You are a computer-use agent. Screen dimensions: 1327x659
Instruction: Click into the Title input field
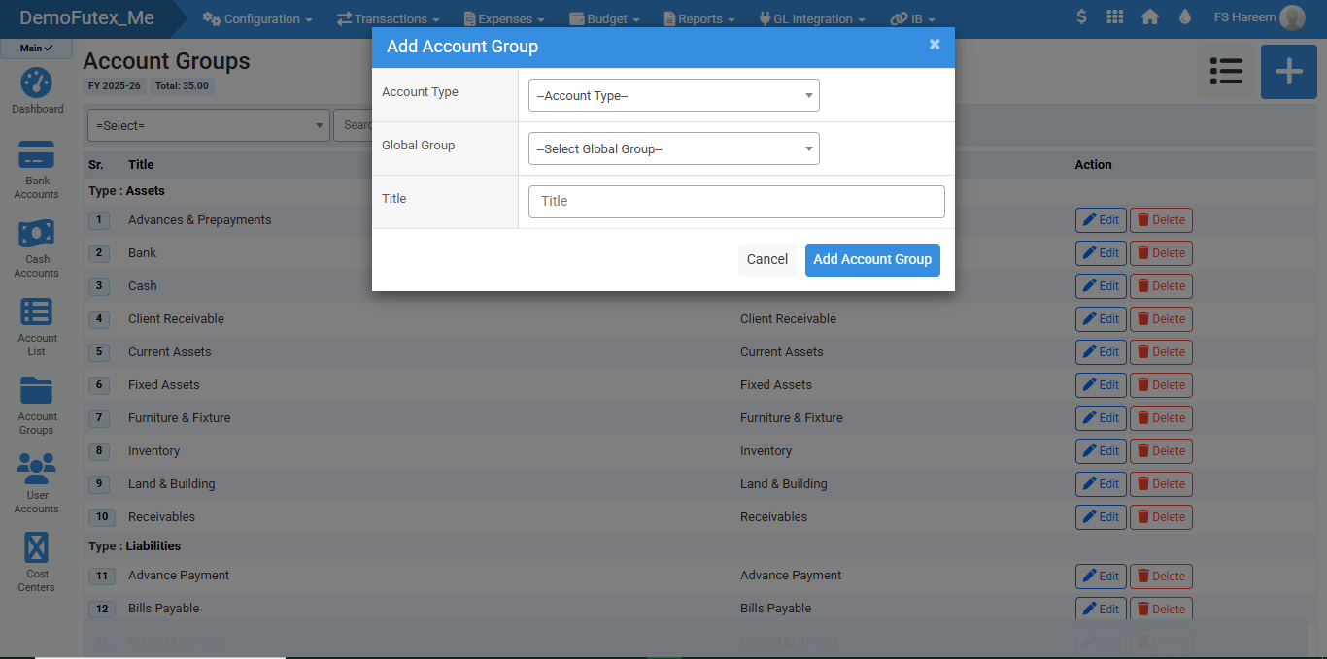pyautogui.click(x=735, y=202)
